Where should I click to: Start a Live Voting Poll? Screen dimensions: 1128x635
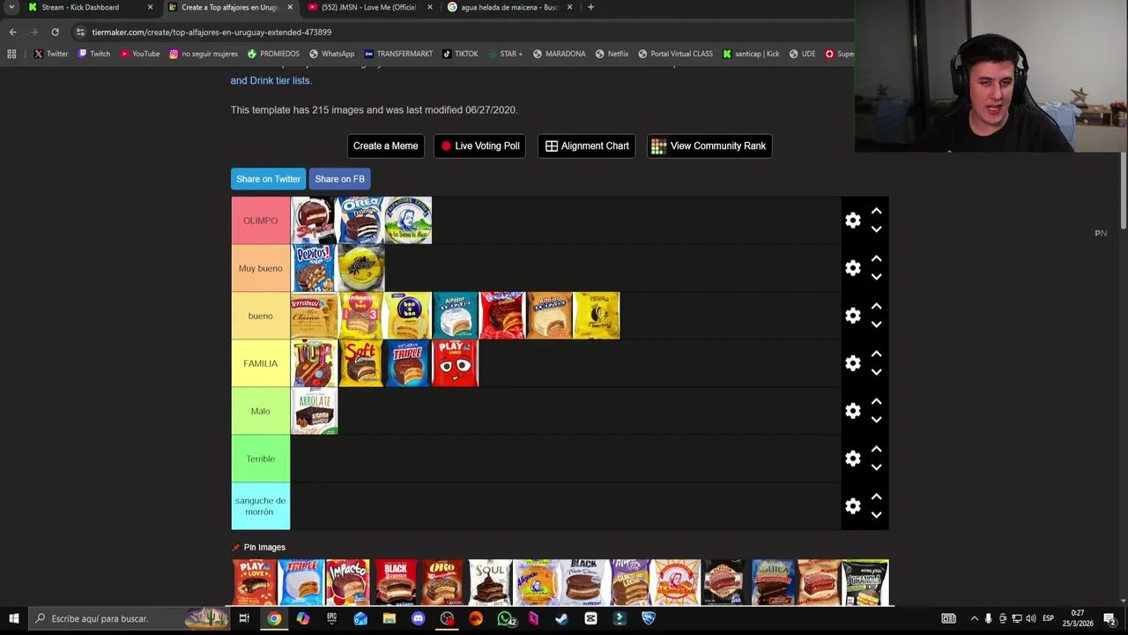tap(479, 146)
